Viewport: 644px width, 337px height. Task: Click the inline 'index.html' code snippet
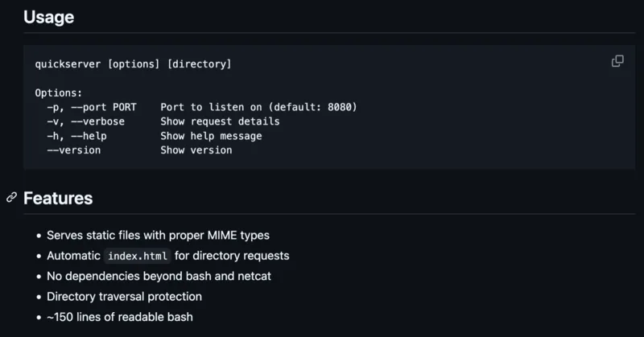click(138, 256)
